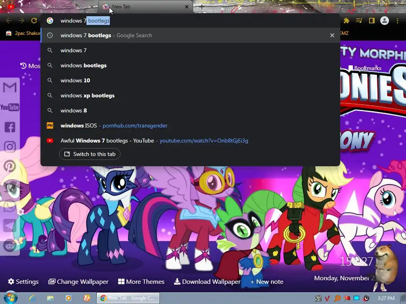
Task: Click the 3:27 PM taskbar clock
Action: coord(386,298)
